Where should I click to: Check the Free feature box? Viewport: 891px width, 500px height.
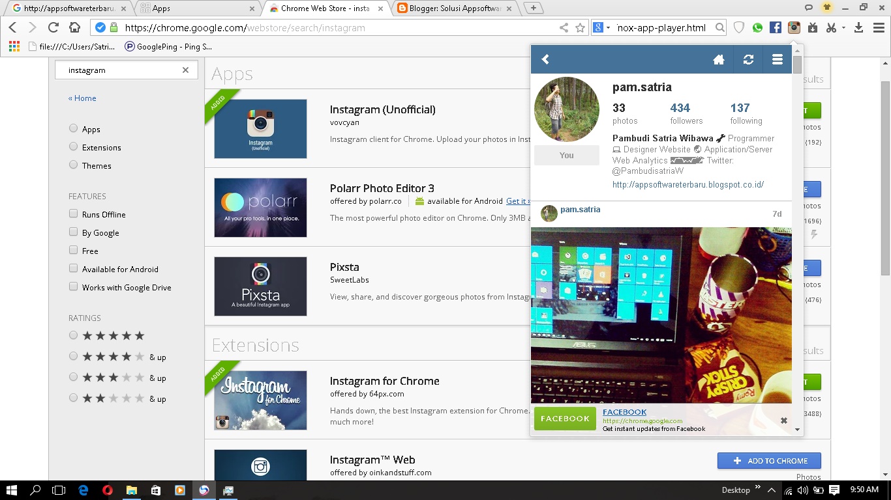click(x=73, y=250)
